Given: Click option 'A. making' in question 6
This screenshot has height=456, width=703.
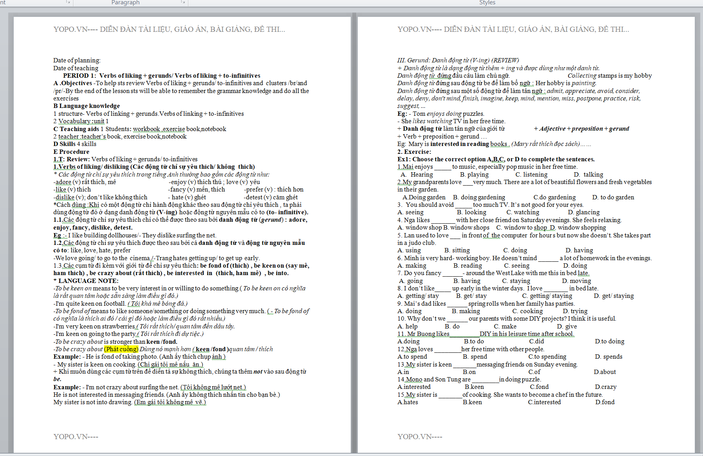Looking at the screenshot, I should tap(412, 266).
